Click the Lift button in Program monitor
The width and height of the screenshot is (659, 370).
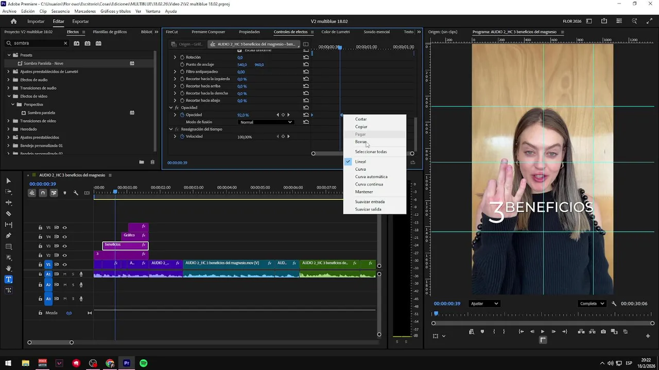click(581, 331)
